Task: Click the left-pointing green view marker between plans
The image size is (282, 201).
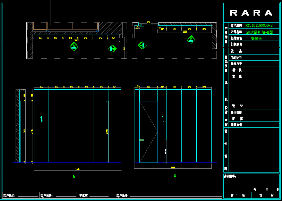Action: [142, 45]
